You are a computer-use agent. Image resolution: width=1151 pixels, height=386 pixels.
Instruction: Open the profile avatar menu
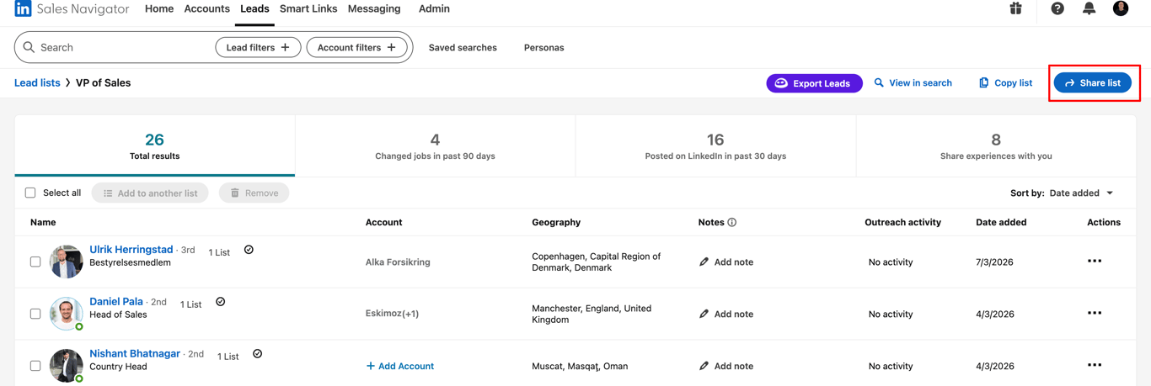pos(1121,8)
